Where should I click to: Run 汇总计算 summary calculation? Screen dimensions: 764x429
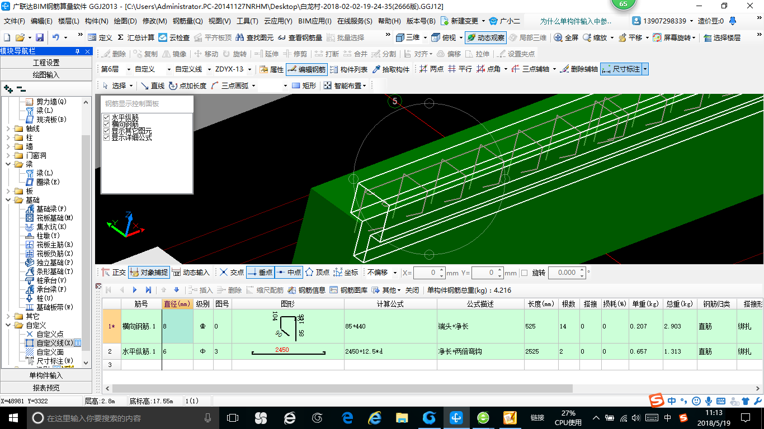pyautogui.click(x=135, y=37)
